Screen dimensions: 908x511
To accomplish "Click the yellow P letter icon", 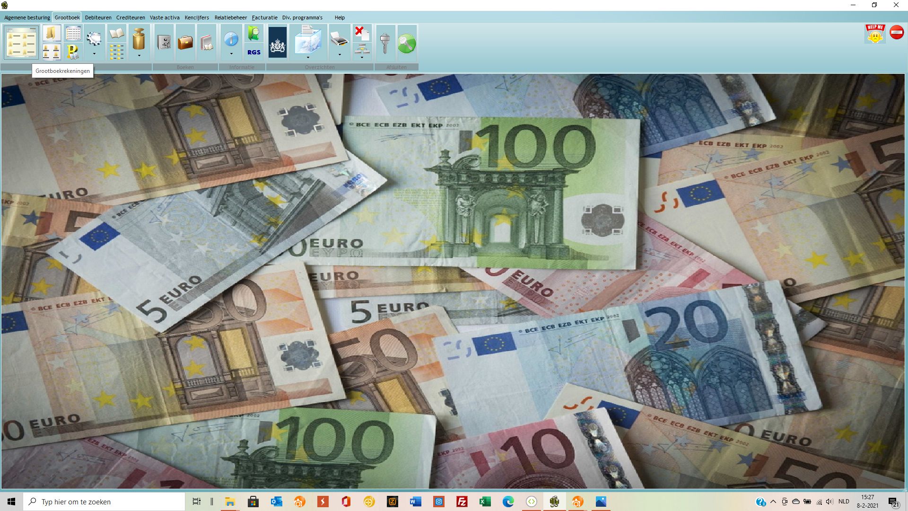I will [73, 52].
